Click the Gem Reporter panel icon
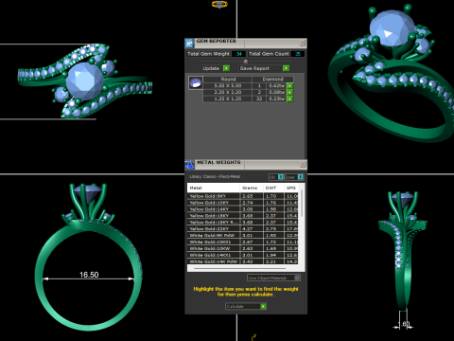Viewport: 454px width, 341px height. click(189, 43)
